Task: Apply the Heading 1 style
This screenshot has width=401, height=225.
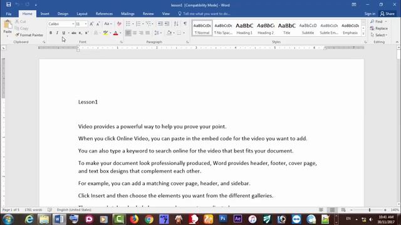Action: click(244, 28)
